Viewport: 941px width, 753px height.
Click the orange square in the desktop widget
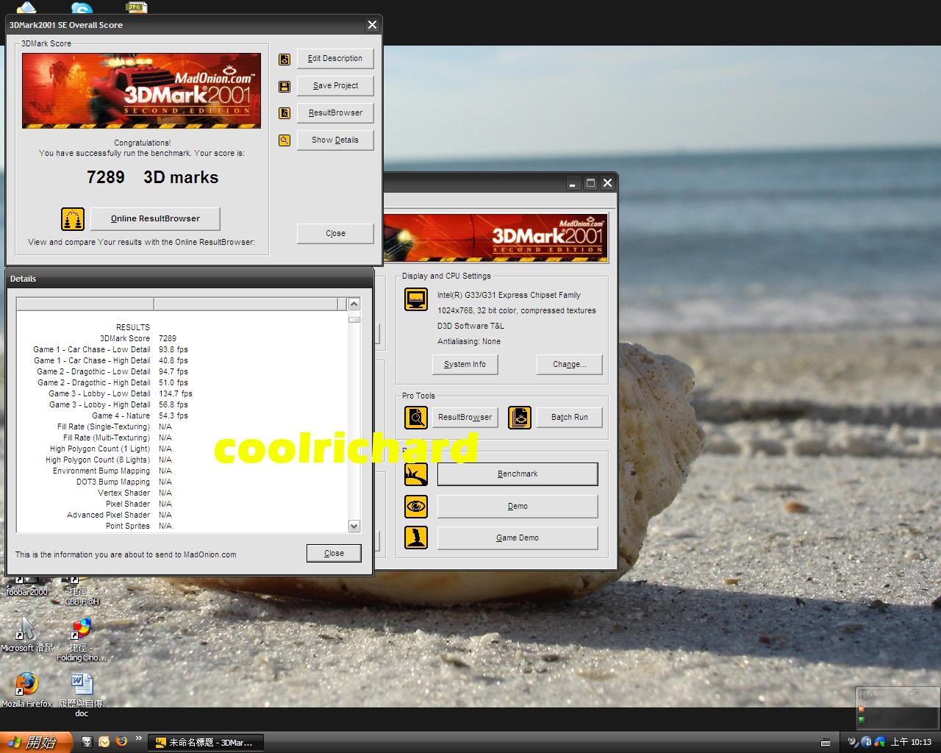(x=862, y=710)
